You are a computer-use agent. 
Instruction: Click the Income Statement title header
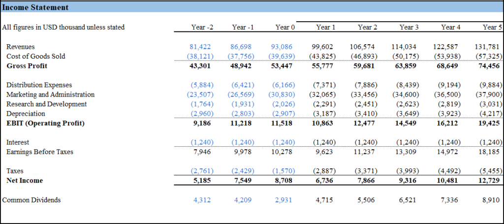click(x=35, y=7)
